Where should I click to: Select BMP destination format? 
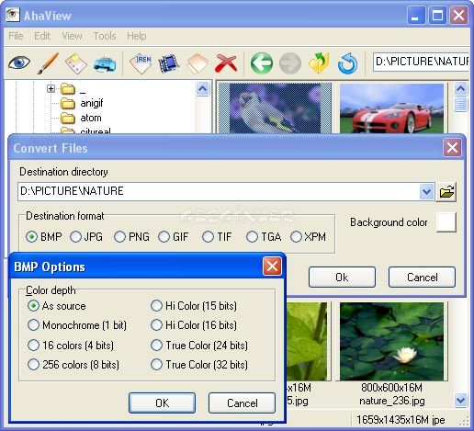click(x=44, y=237)
